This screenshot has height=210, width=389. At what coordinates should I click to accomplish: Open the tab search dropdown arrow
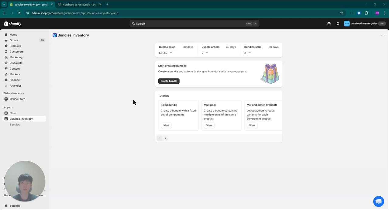point(4,5)
